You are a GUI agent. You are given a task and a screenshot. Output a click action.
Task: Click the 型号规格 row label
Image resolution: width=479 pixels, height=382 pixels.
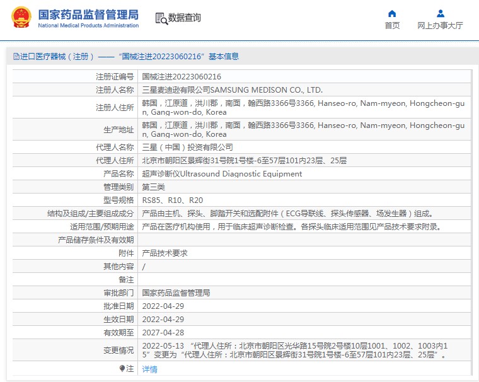[x=118, y=200]
